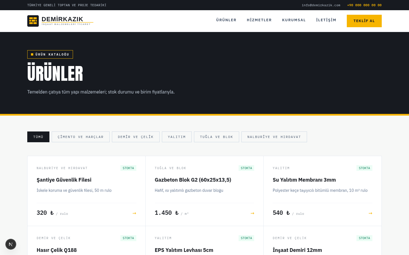The width and height of the screenshot is (409, 255).
Task: Open the Next.js dev tools badge
Action: click(11, 244)
